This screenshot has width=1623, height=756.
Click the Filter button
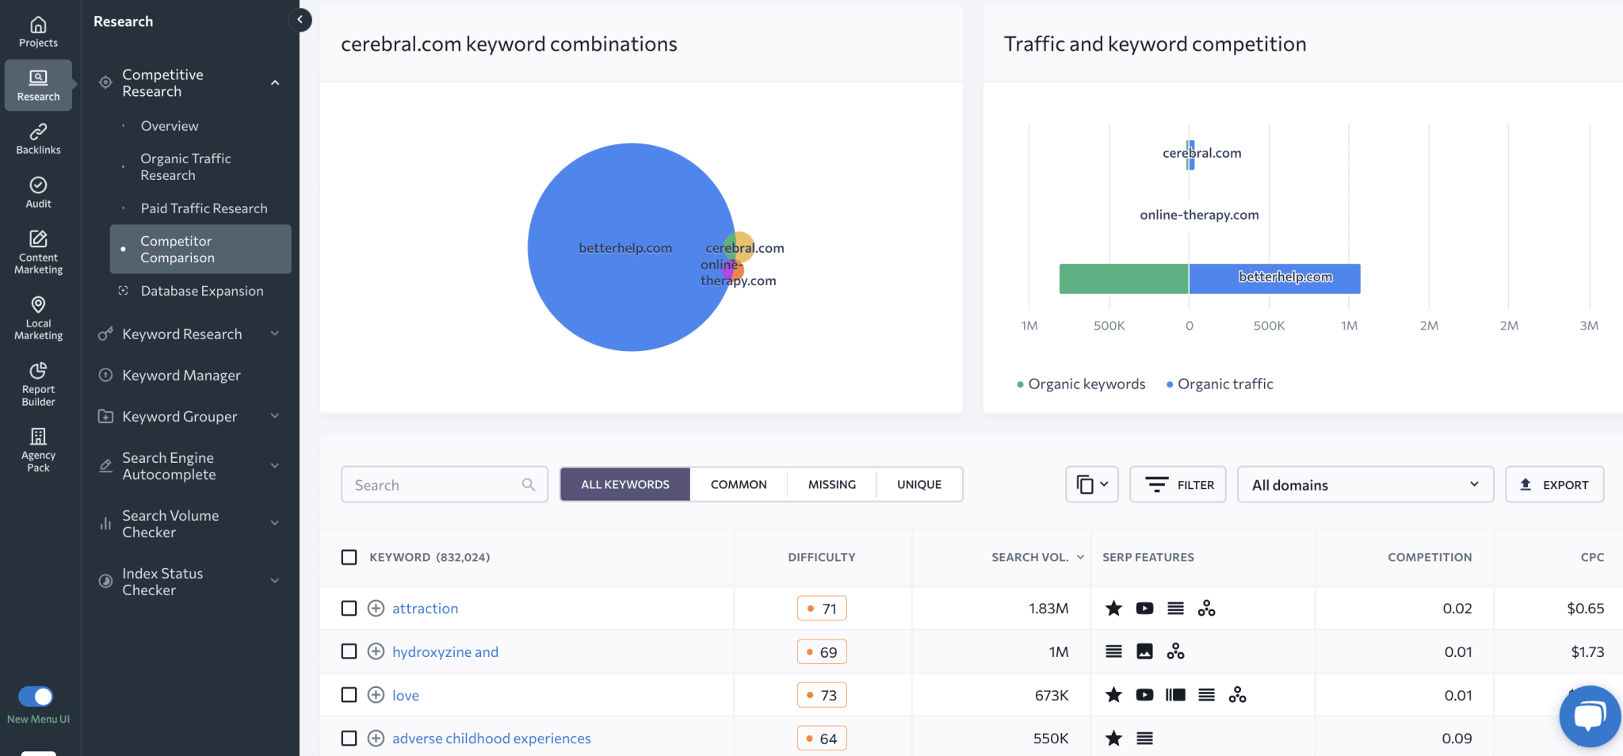click(1178, 484)
